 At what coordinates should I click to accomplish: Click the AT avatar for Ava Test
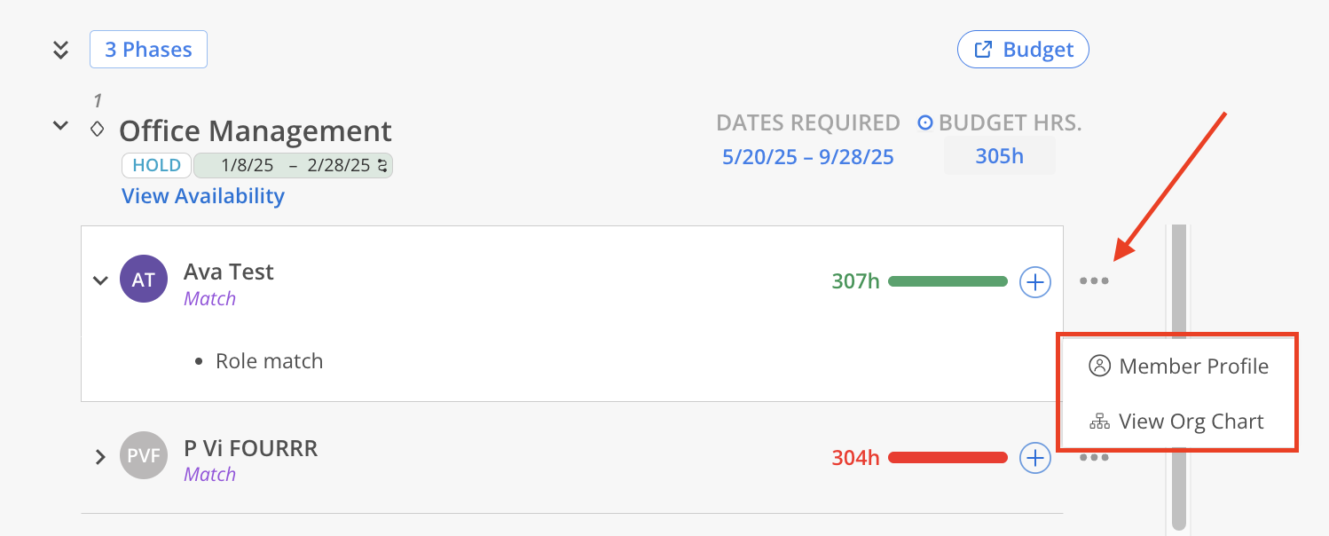(x=143, y=280)
